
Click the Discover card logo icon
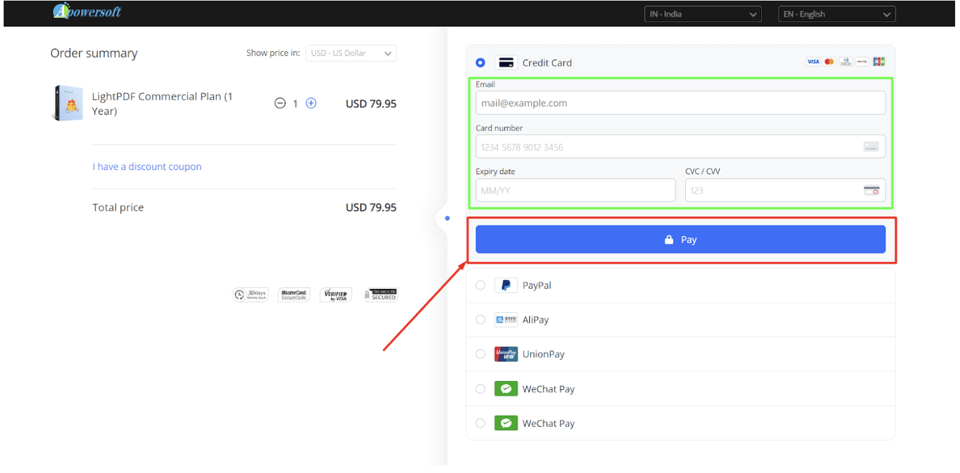pyautogui.click(x=862, y=62)
